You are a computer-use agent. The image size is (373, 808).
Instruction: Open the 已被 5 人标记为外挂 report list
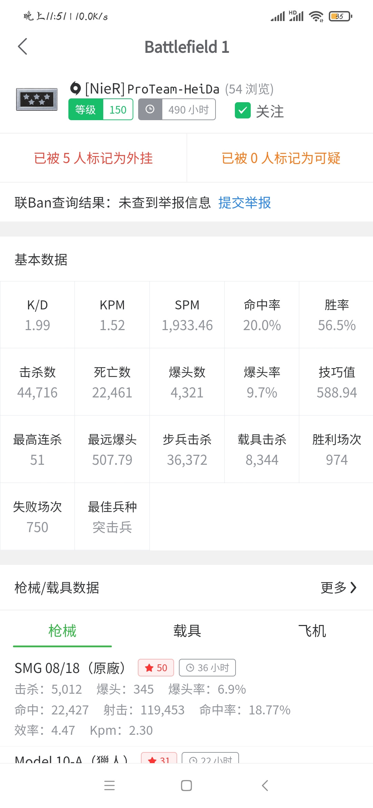[93, 158]
